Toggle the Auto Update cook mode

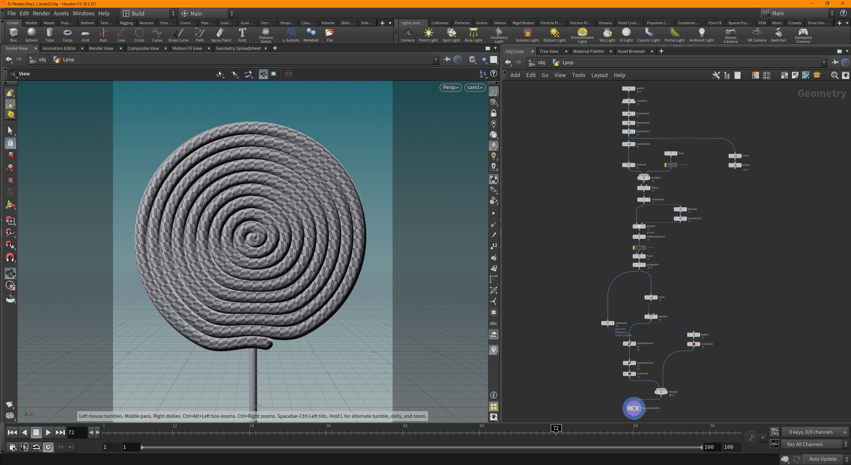(822, 459)
